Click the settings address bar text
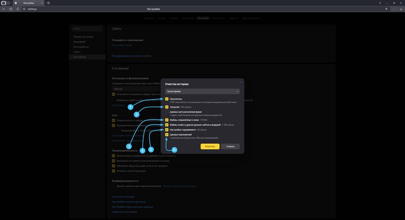 point(32,9)
